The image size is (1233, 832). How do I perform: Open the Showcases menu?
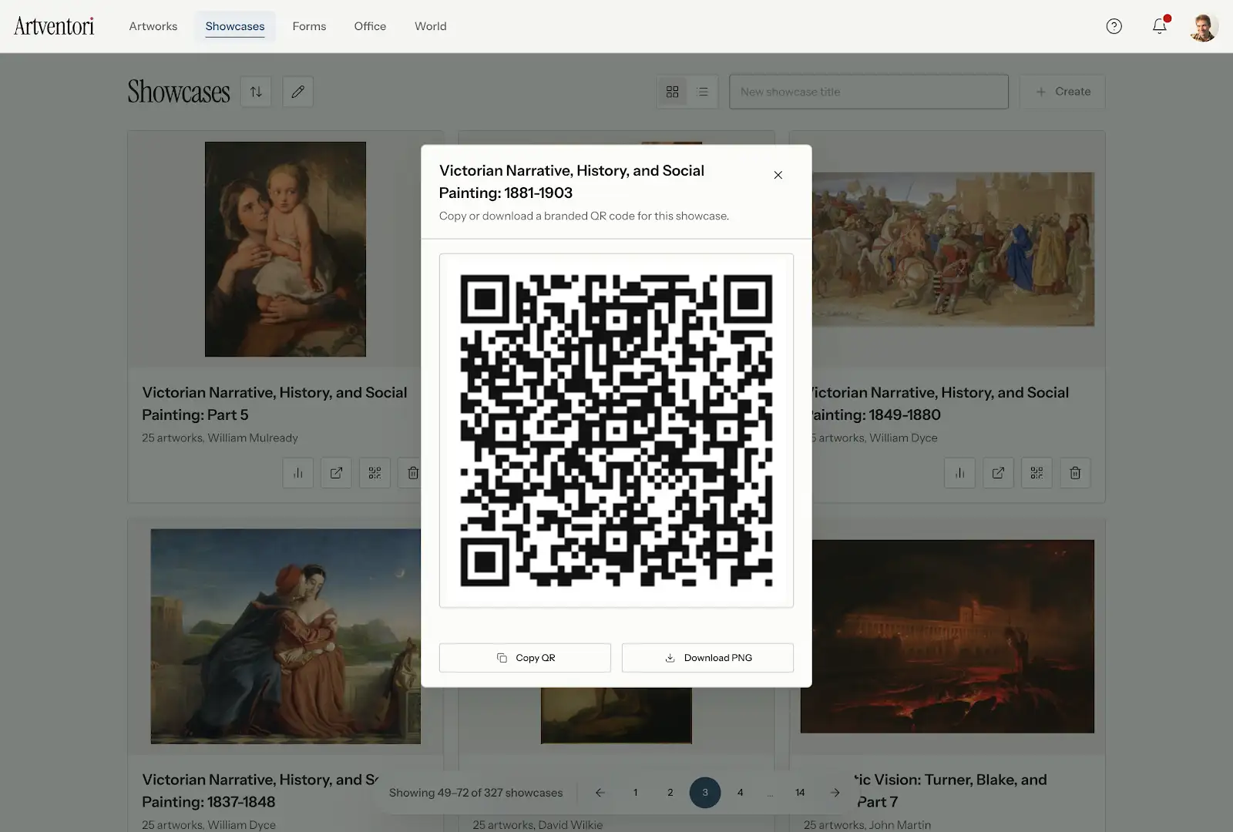pyautogui.click(x=235, y=26)
